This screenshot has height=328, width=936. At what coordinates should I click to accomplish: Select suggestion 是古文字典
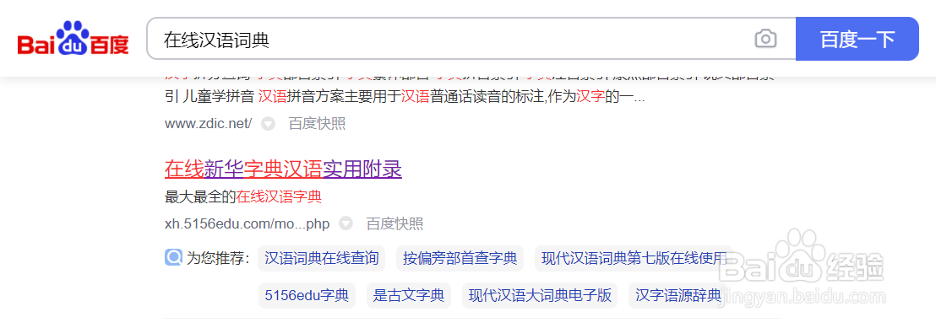tap(408, 295)
